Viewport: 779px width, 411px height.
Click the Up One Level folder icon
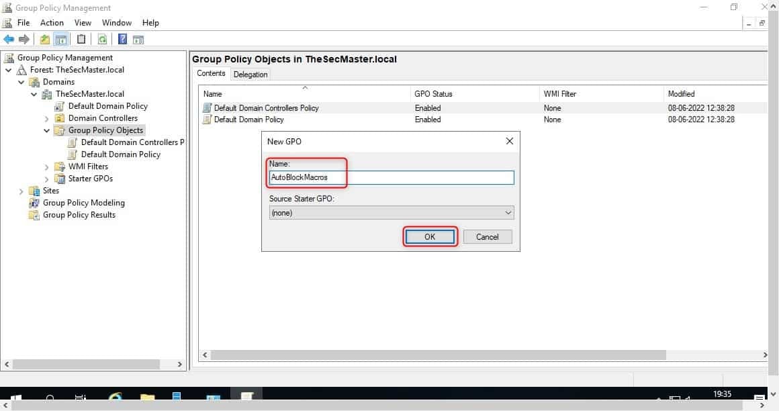pyautogui.click(x=45, y=39)
